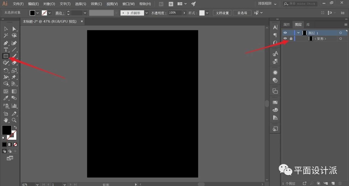This screenshot has width=349, height=186.
Task: Click the Search Adobe Stock field
Action: [300, 4]
